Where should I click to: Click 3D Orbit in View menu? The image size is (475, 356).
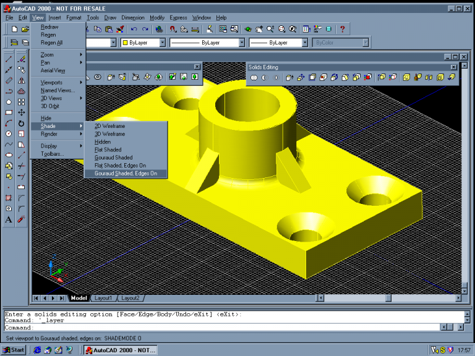50,106
